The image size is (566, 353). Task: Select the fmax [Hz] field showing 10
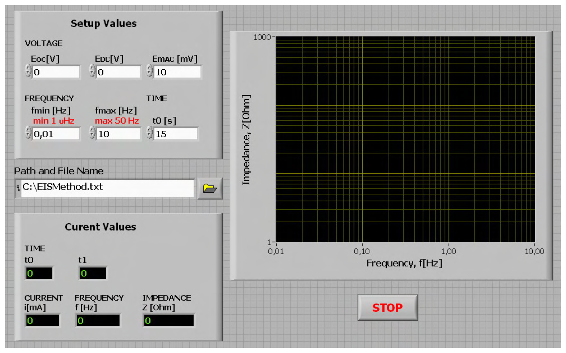(x=118, y=134)
